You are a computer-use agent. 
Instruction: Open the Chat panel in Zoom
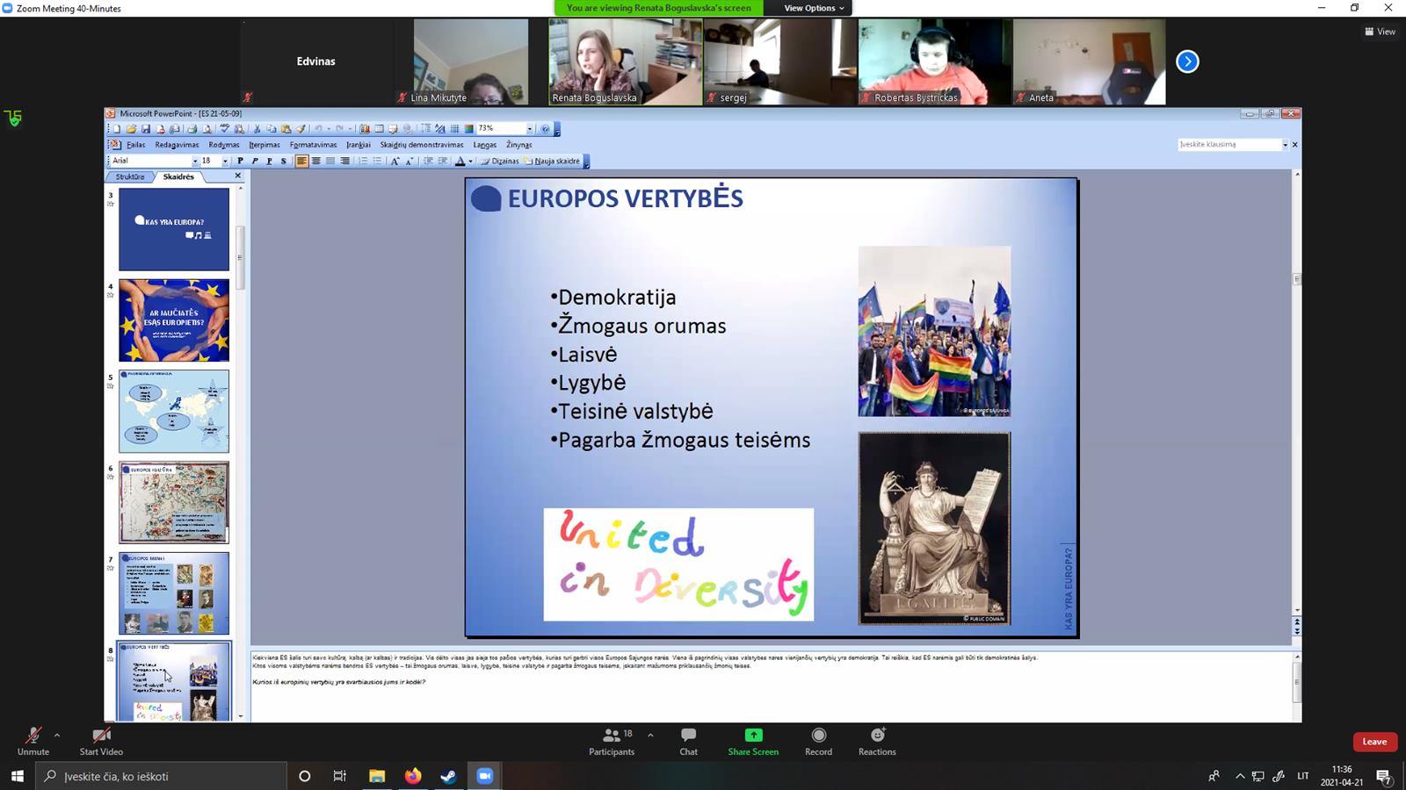688,740
